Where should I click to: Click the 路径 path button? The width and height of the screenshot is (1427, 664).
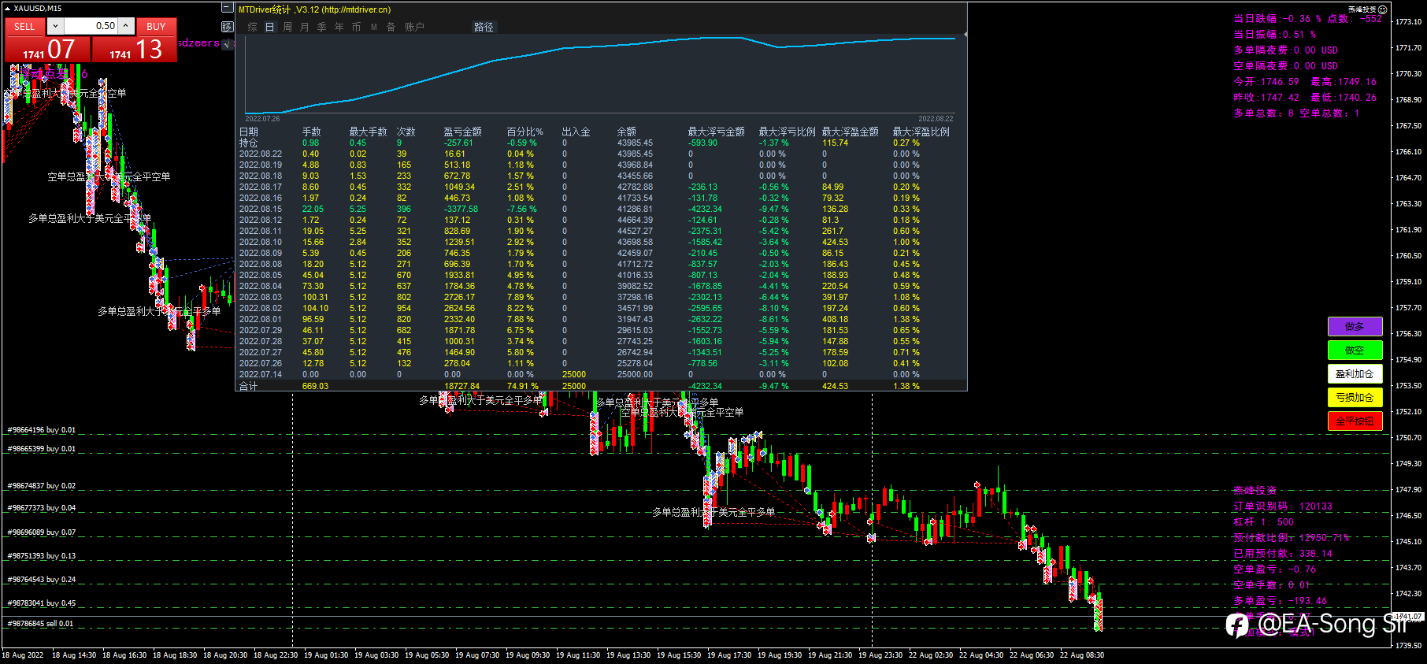tap(484, 27)
